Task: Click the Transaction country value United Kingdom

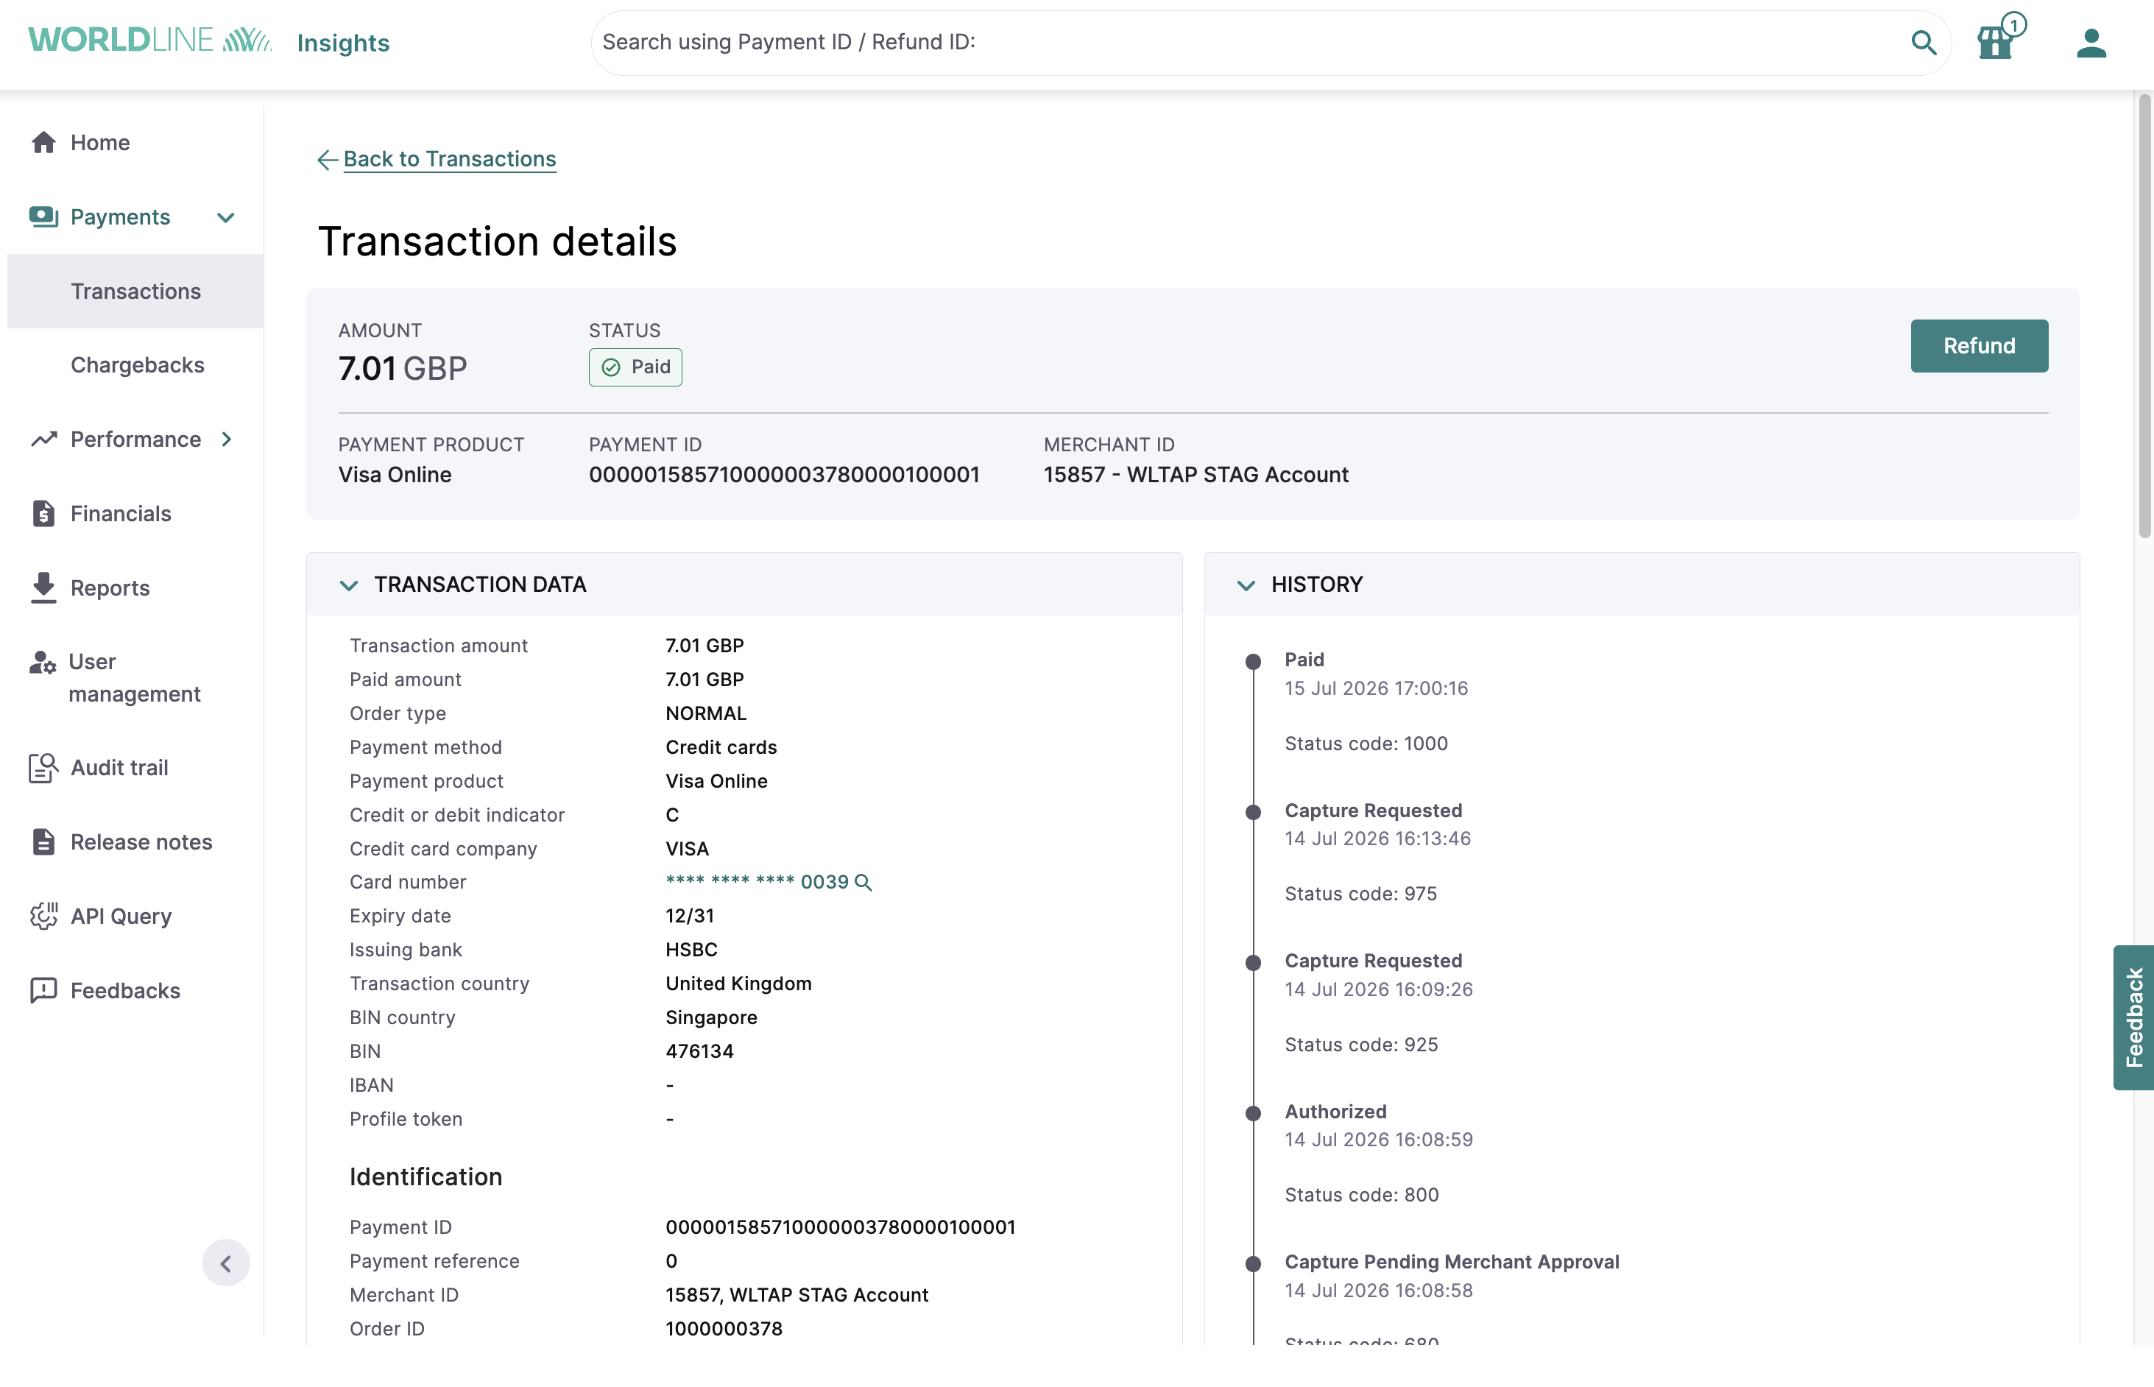Action: click(x=738, y=984)
